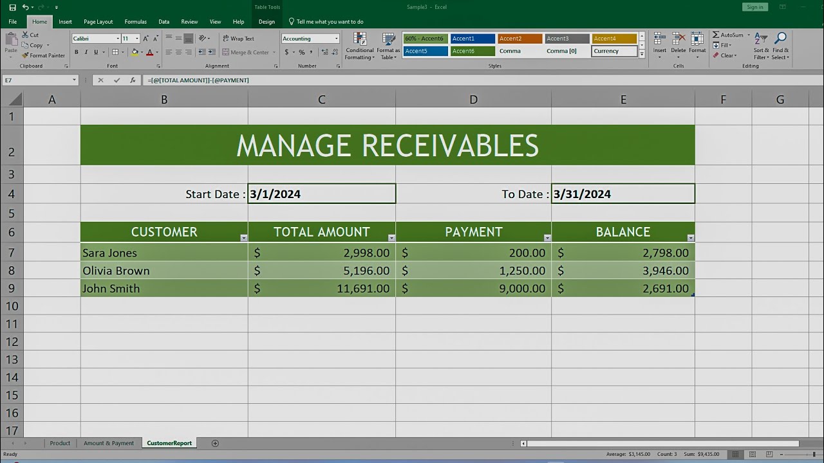The width and height of the screenshot is (824, 463).
Task: Switch to the Formulas tab
Action: (135, 22)
